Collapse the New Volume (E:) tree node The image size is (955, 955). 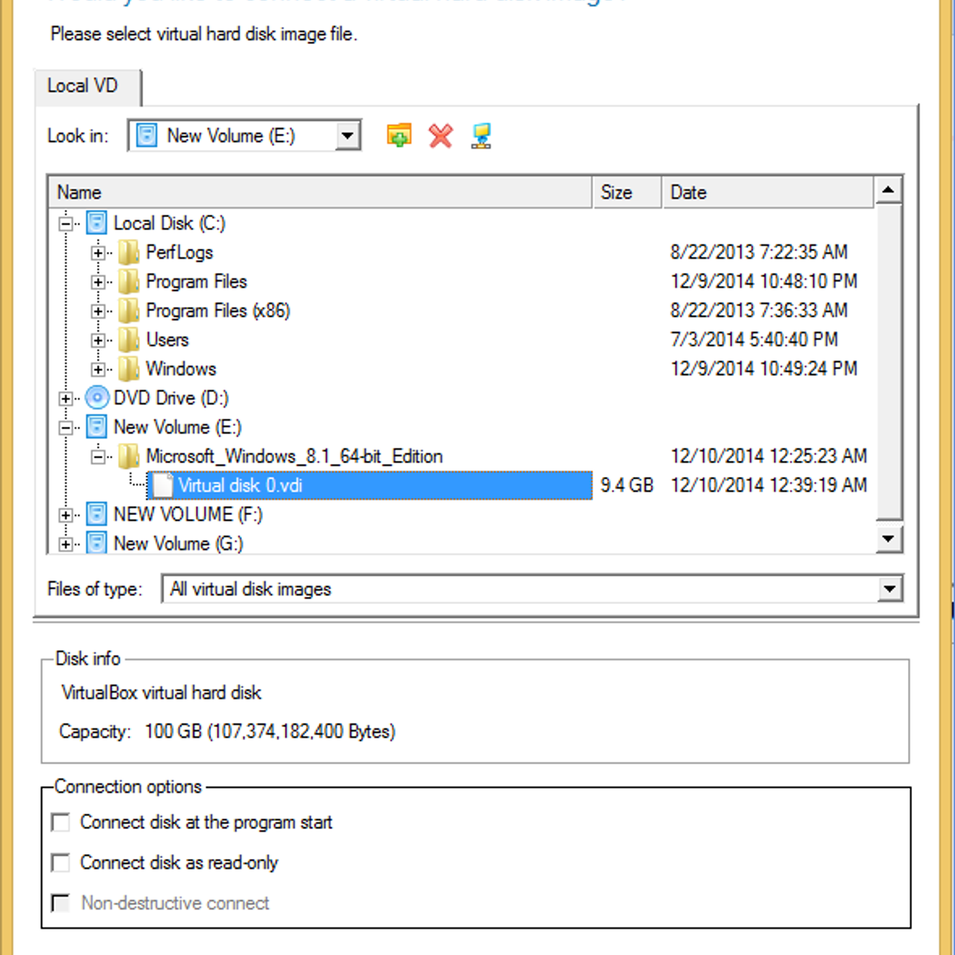tap(66, 427)
